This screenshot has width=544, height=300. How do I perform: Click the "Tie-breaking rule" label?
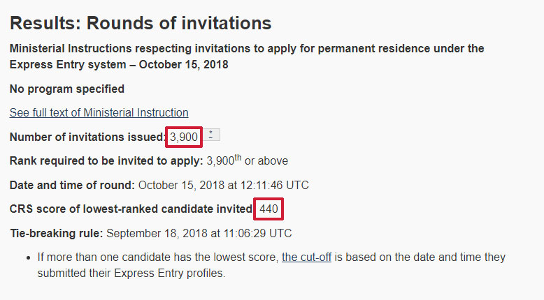click(x=57, y=232)
